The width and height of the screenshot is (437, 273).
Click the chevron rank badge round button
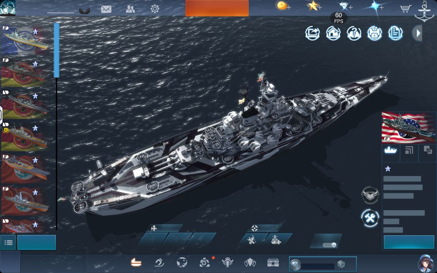370,195
